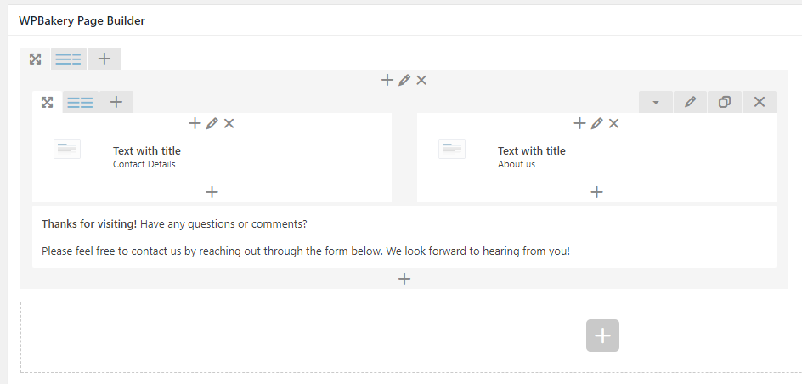Append element below About us block
The image size is (802, 384).
pyautogui.click(x=596, y=192)
